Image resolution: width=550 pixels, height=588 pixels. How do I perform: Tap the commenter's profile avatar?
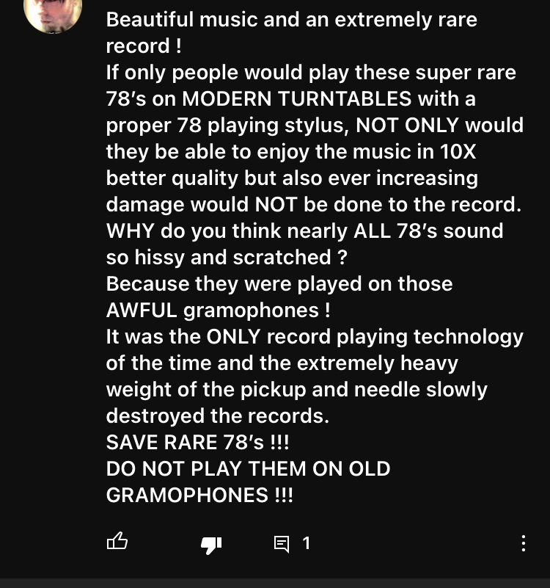coord(53,15)
